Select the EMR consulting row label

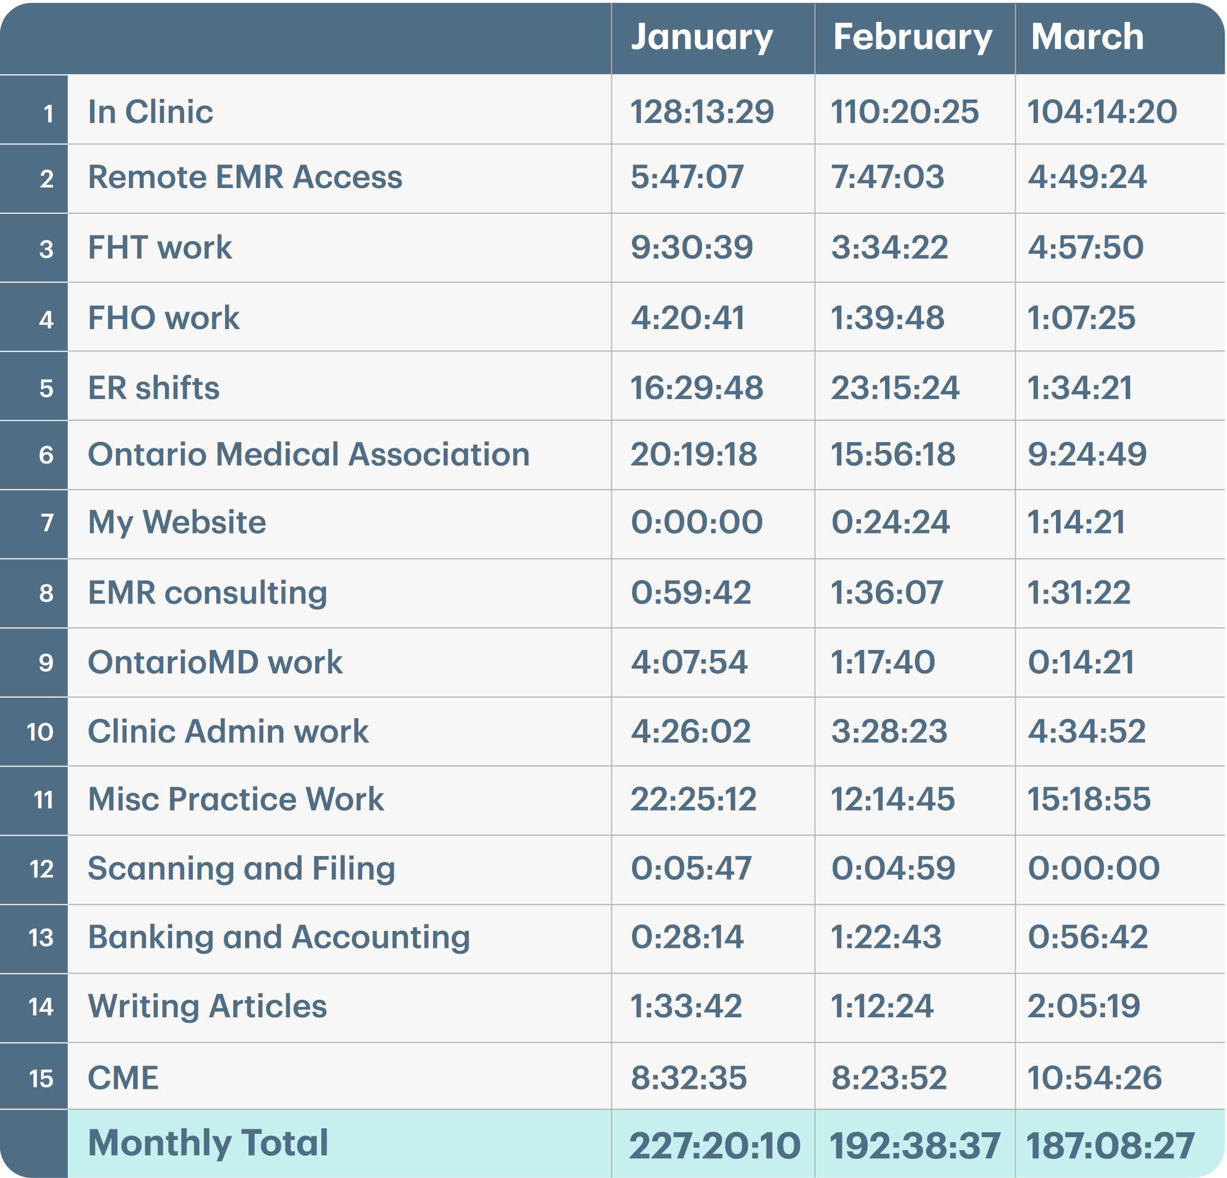tap(207, 593)
